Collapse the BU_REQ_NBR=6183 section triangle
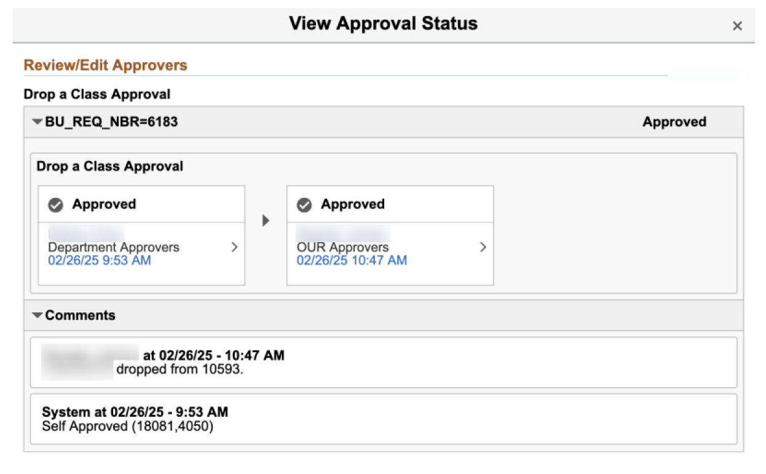Viewport: 766px width, 474px height. 38,122
